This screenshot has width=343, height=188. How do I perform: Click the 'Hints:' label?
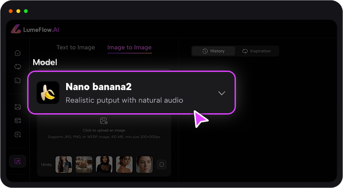click(x=47, y=164)
